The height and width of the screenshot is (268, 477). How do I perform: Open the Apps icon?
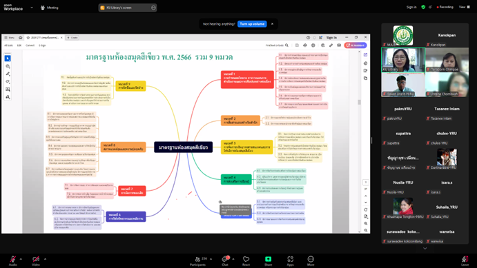[x=290, y=260]
